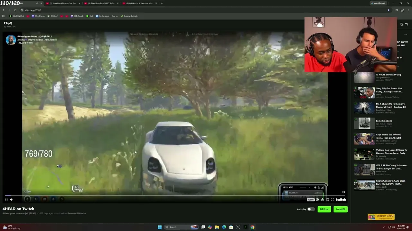Skip to the next clip with Next
Screen dimensions: 412x231
click(341, 209)
